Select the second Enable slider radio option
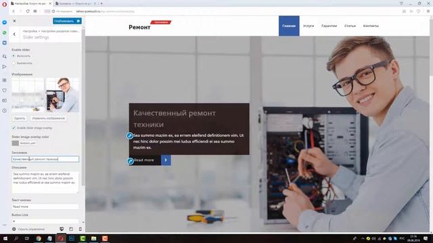Screen dimensions: 433x243 (x=14, y=63)
